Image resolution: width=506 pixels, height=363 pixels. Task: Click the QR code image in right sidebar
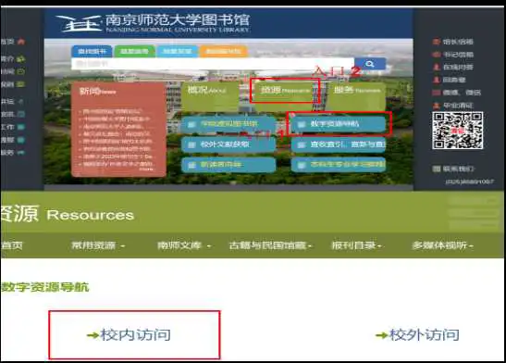[458, 131]
